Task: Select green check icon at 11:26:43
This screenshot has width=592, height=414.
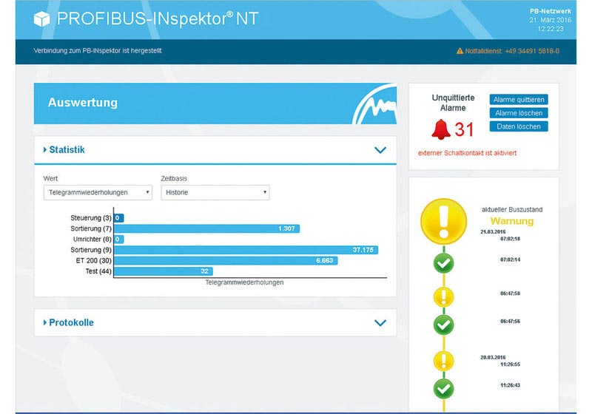Action: (x=443, y=389)
